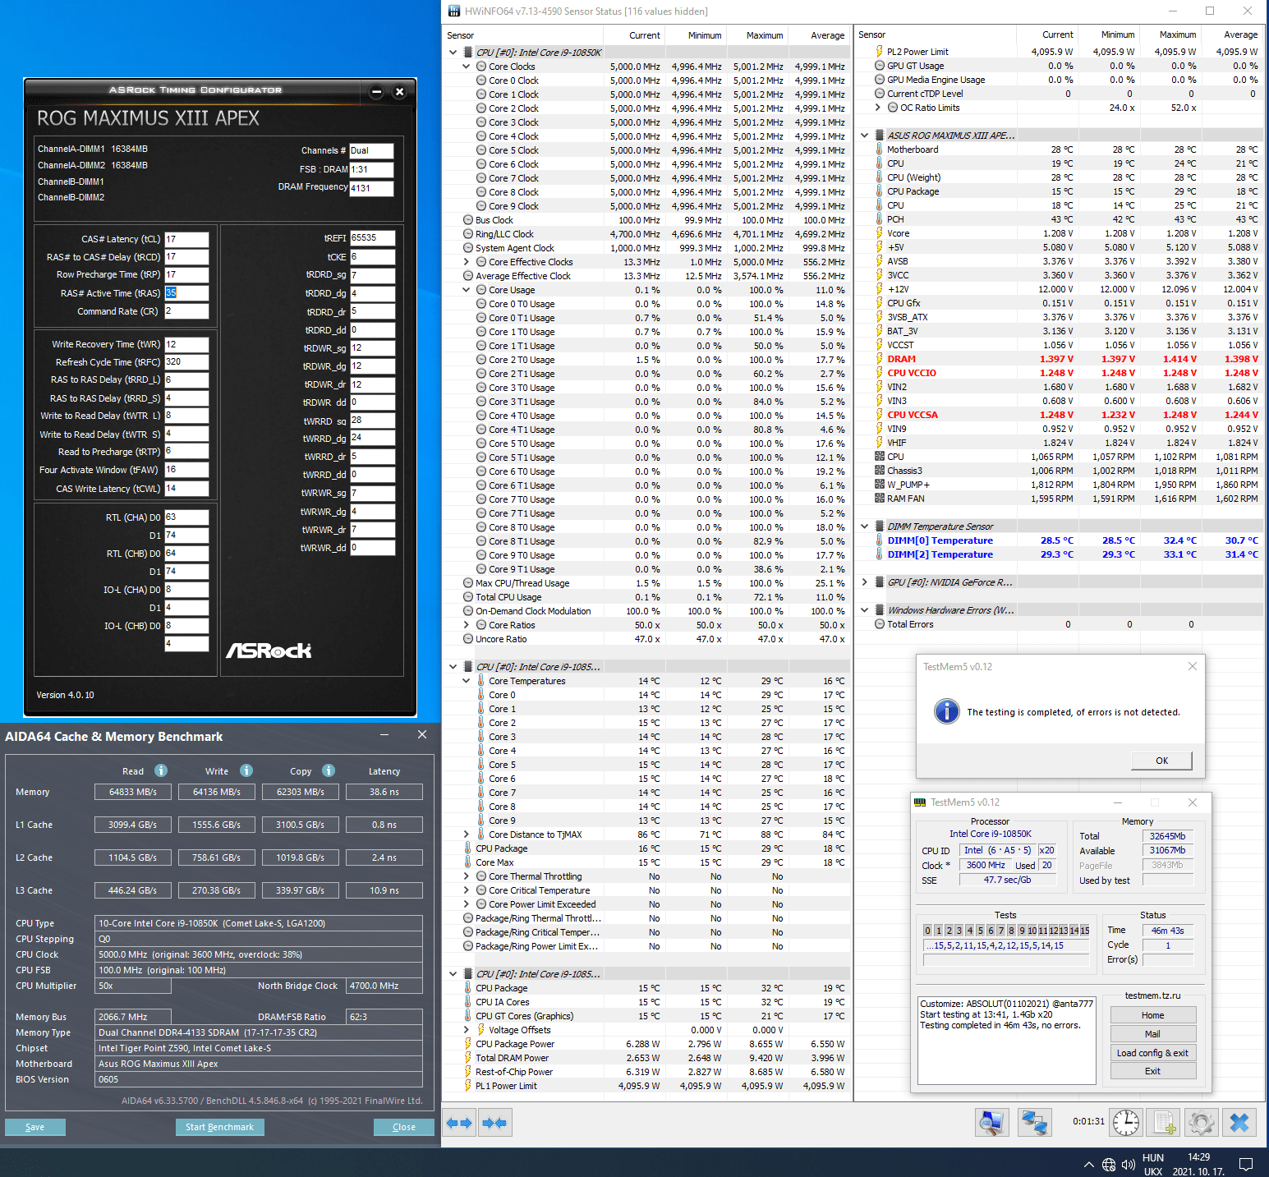
Task: Click Refresh Cycle Time (tRFC) field
Action: click(x=186, y=361)
